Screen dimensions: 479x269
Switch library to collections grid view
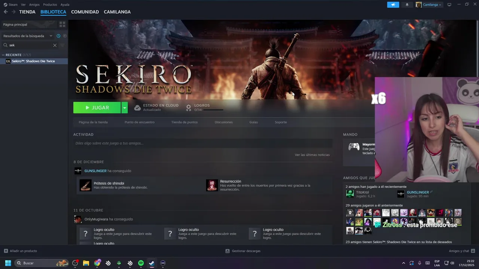(62, 24)
